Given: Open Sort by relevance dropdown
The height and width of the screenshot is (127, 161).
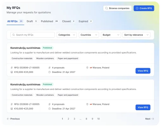Looking at the screenshot, I should [136, 35].
